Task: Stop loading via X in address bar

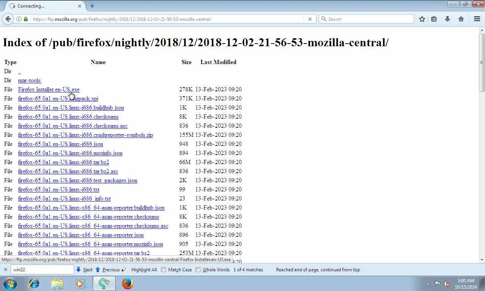Action: [x=310, y=19]
